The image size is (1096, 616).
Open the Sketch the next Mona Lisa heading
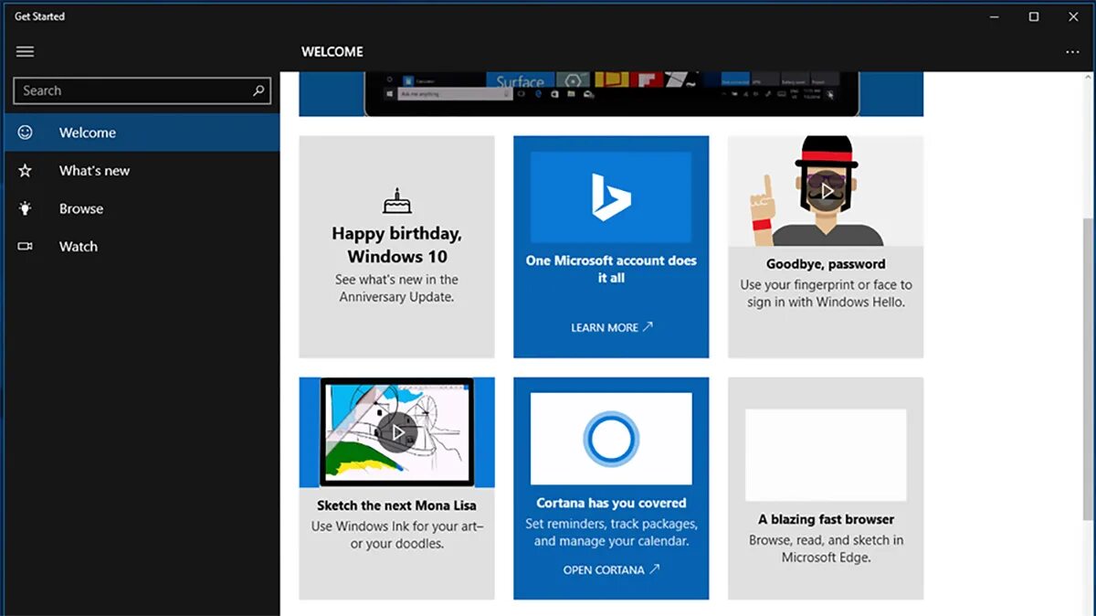pos(396,505)
